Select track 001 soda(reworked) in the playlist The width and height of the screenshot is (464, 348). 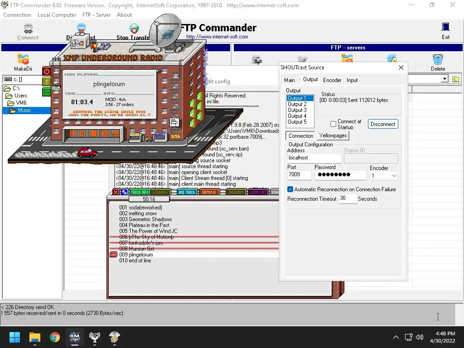tap(140, 208)
